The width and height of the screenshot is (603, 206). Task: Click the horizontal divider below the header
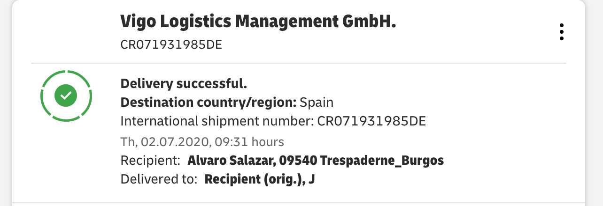[299, 63]
